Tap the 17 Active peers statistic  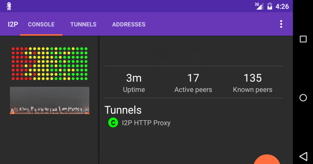(193, 83)
